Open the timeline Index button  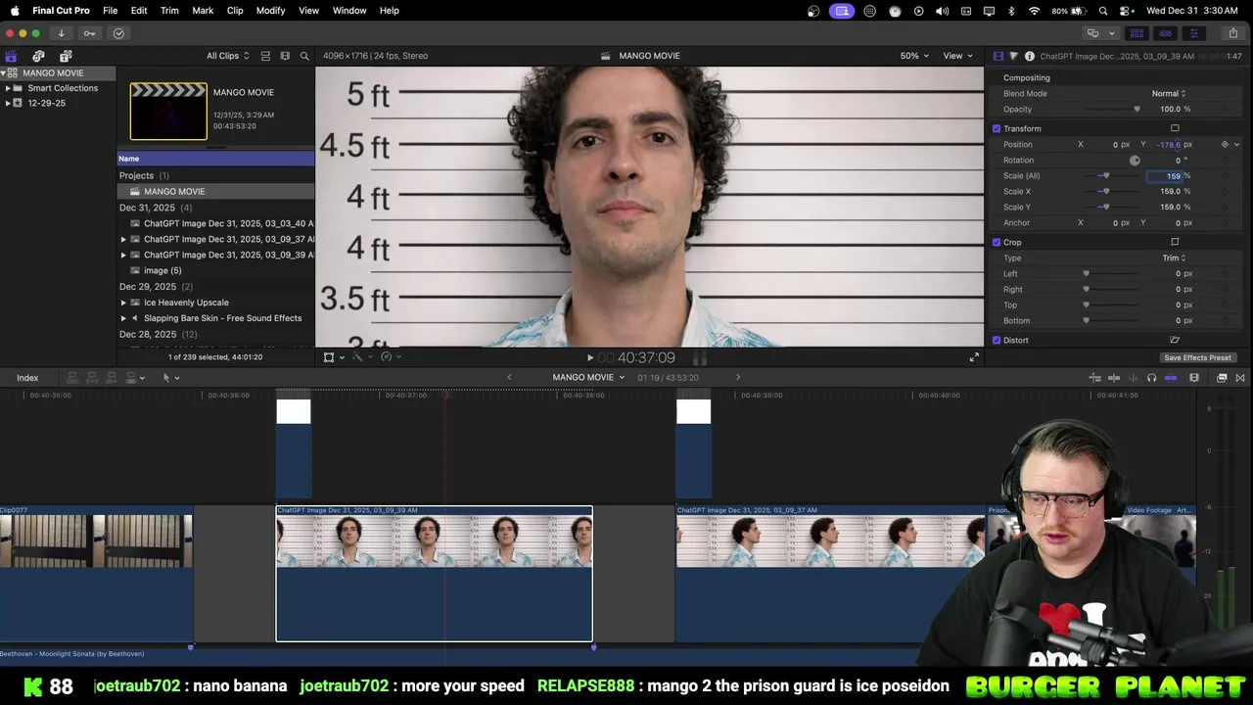click(27, 378)
